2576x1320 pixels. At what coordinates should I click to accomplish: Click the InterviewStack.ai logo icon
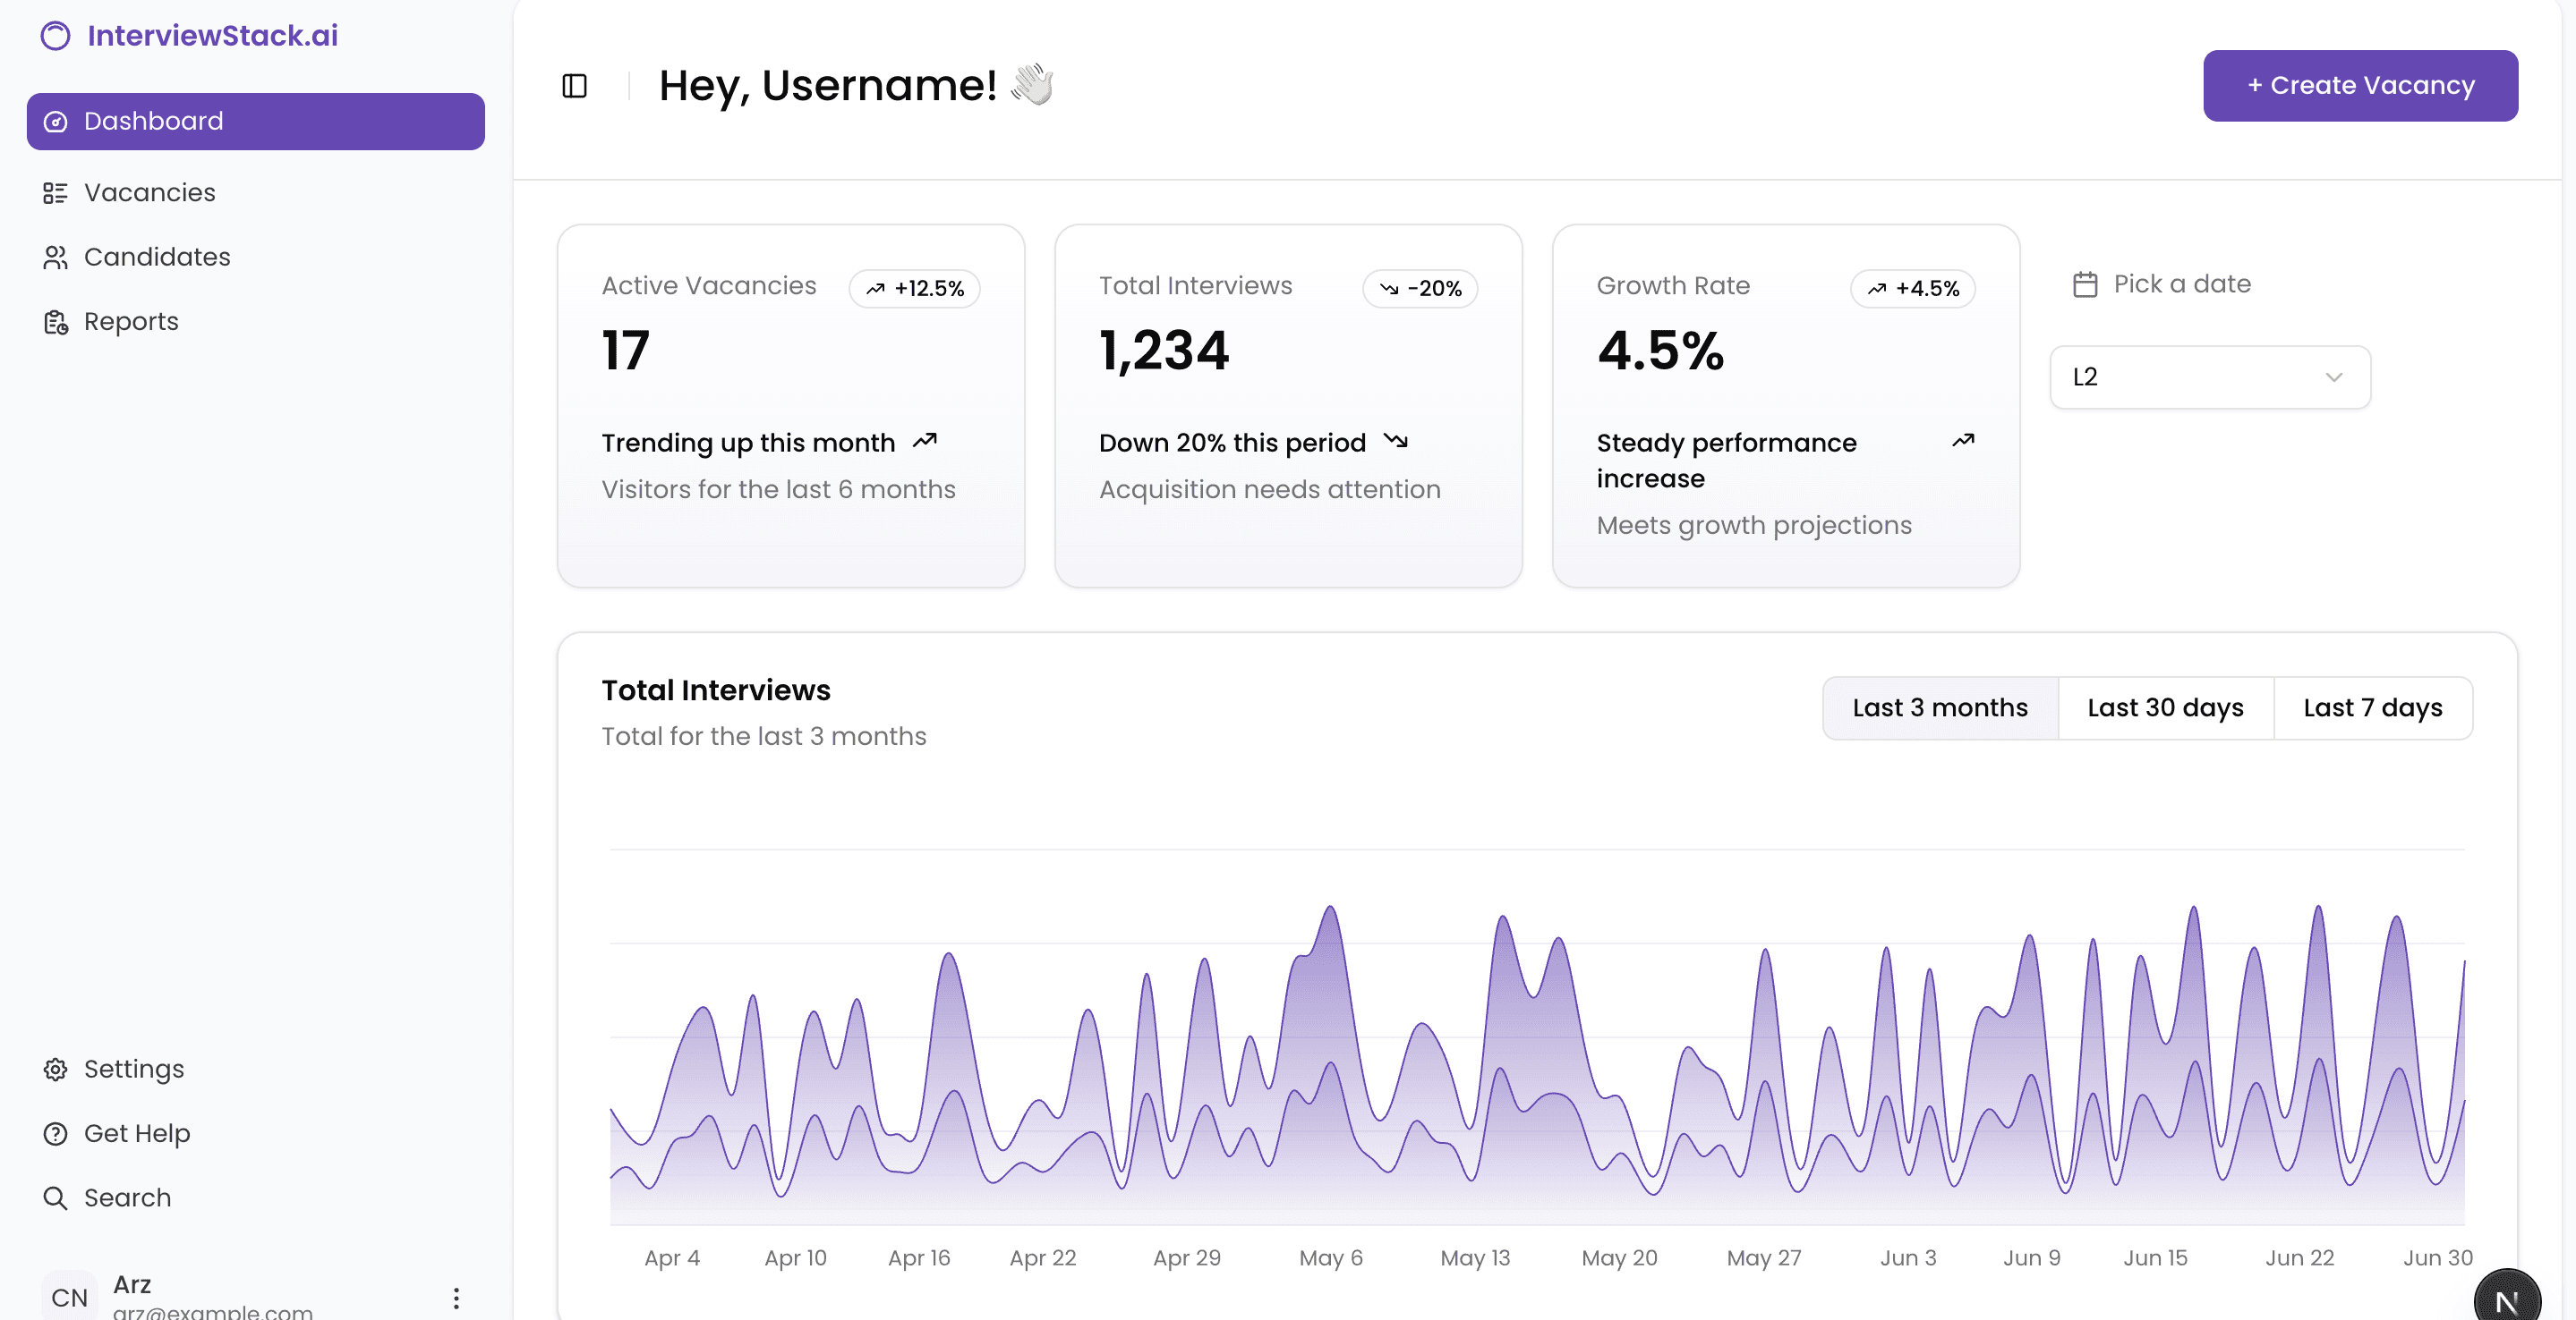55,36
